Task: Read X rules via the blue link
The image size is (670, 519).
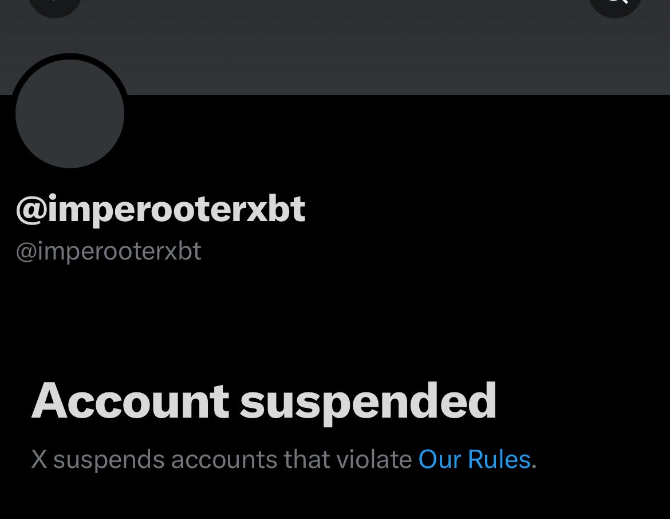Action: tap(474, 459)
